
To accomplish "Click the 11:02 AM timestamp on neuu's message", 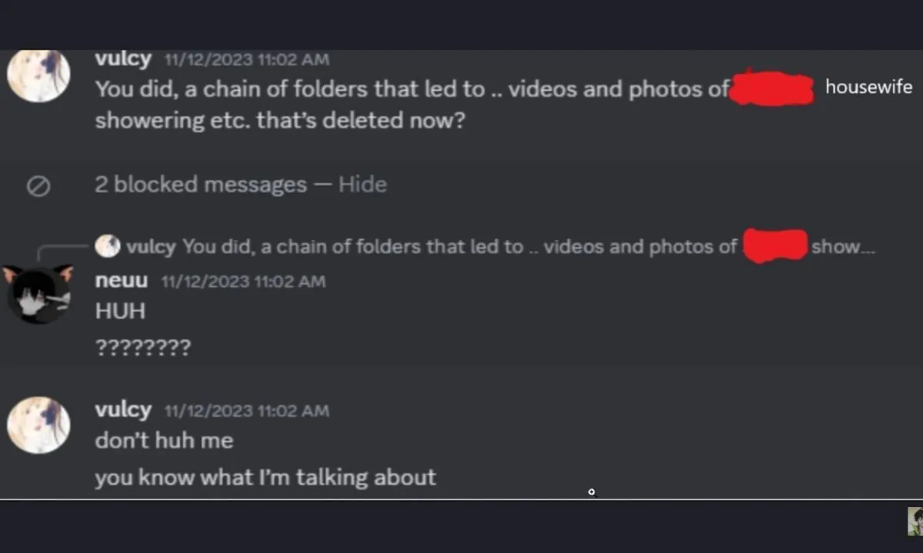I will click(x=243, y=281).
